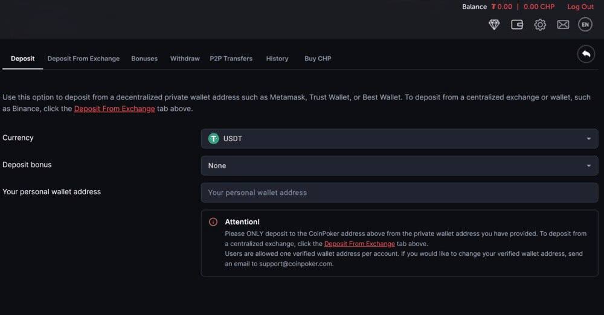The width and height of the screenshot is (604, 315).
Task: Go to the Bonuses tab
Action: [144, 59]
